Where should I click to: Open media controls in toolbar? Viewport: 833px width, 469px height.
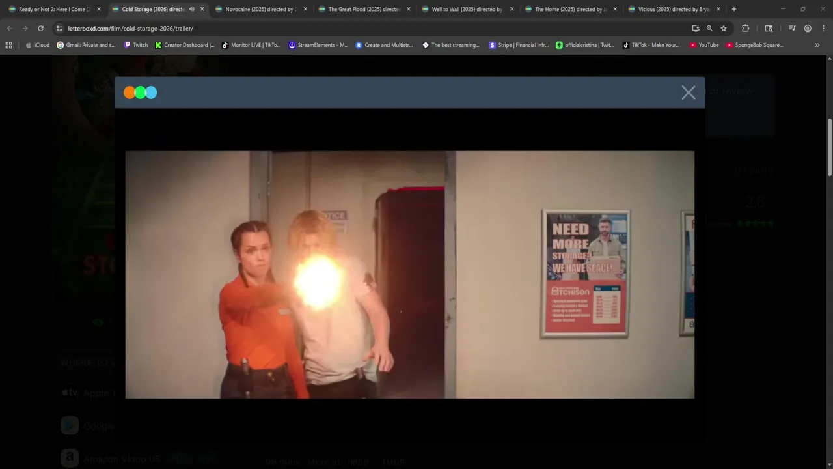[x=792, y=29]
